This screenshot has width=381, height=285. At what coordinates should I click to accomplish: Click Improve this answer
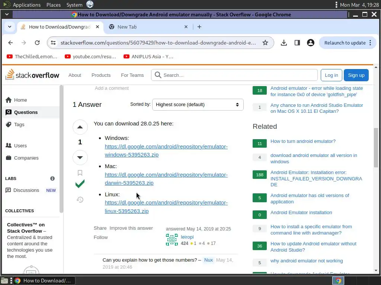click(x=131, y=228)
